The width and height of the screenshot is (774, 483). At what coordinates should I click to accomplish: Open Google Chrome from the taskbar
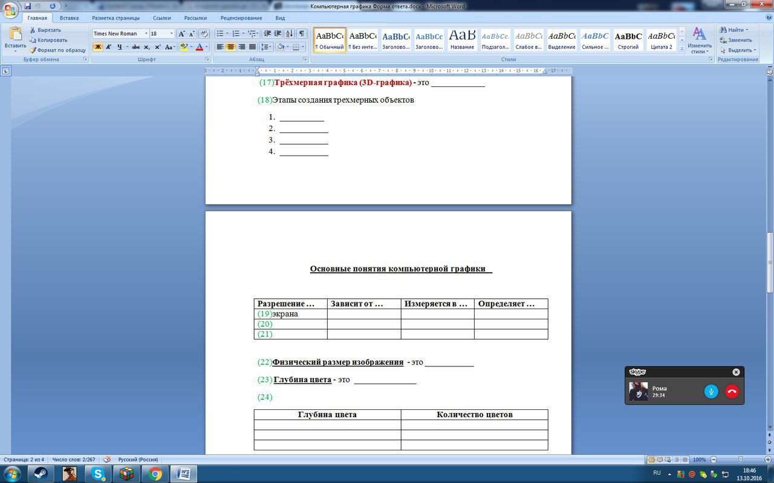[155, 474]
